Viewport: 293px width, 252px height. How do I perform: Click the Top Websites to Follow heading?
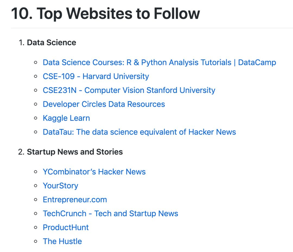coord(106,14)
